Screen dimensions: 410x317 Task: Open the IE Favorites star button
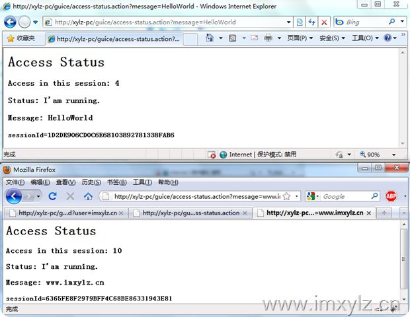22,39
